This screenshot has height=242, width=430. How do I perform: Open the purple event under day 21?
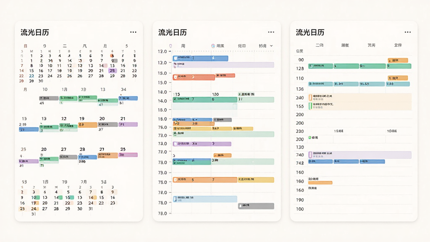coord(128,124)
